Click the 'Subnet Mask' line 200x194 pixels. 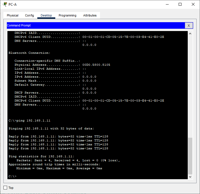(55, 81)
